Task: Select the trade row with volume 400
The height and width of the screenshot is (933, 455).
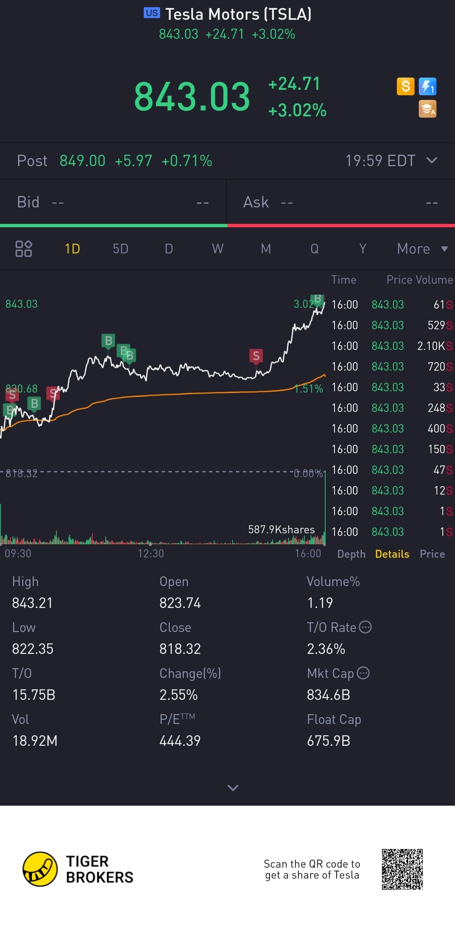Action: tap(392, 428)
